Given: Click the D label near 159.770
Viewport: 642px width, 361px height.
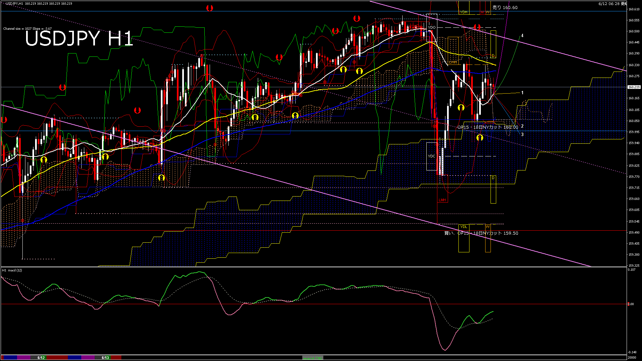Looking at the screenshot, I should [x=493, y=178].
